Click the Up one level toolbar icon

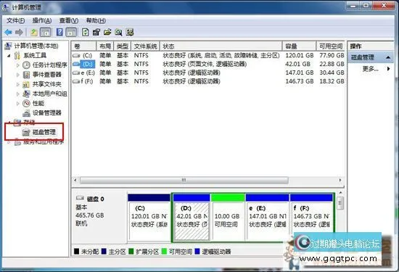tap(34, 33)
